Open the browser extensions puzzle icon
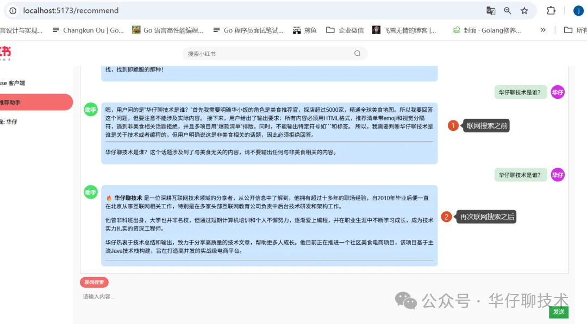 [x=551, y=10]
